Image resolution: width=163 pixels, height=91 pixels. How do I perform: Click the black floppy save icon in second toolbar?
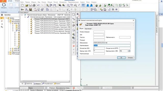pos(31,10)
